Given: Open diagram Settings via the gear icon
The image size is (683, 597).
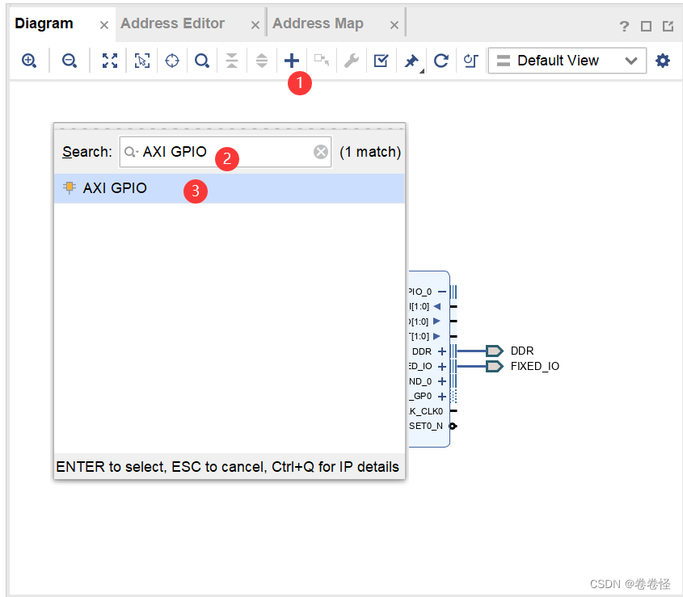Looking at the screenshot, I should click(x=663, y=60).
